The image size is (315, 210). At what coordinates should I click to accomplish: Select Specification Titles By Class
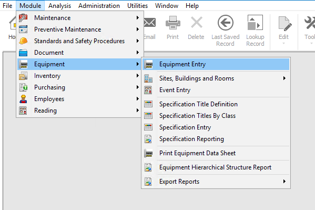tap(216, 116)
